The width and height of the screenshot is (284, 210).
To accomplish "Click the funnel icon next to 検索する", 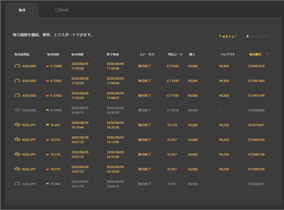I will 220,37.
